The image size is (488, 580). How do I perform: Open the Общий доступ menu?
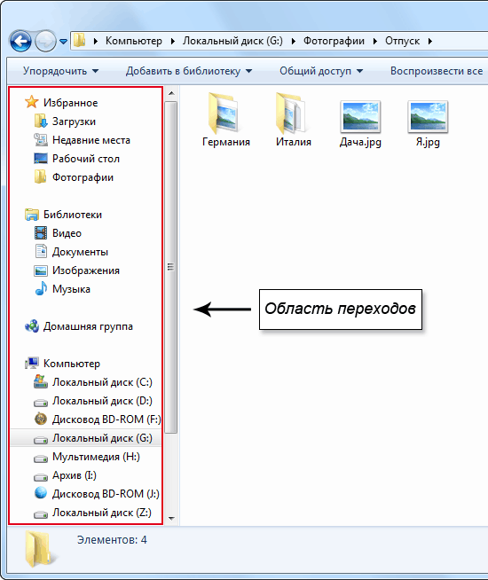pyautogui.click(x=321, y=71)
